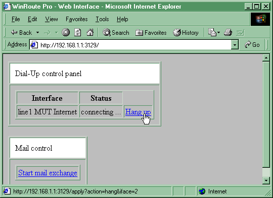
Task: Open the Tools menu
Action: point(102,19)
